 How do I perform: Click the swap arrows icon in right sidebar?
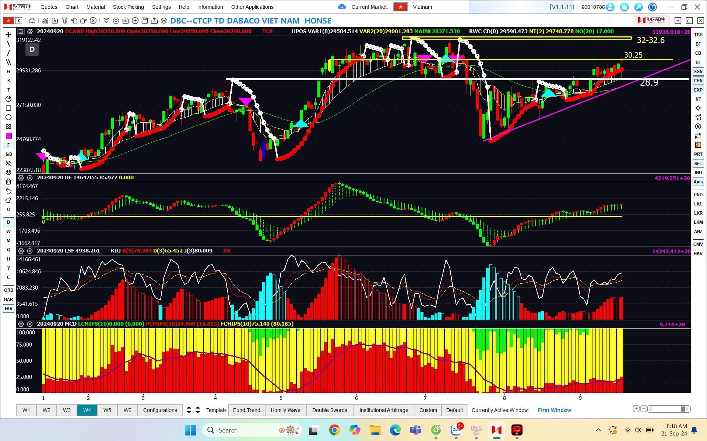698,136
